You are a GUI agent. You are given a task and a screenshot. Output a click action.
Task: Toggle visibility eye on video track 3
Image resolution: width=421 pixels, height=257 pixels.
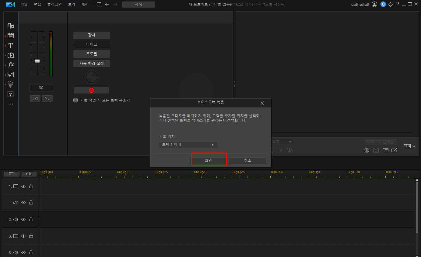[23, 236]
